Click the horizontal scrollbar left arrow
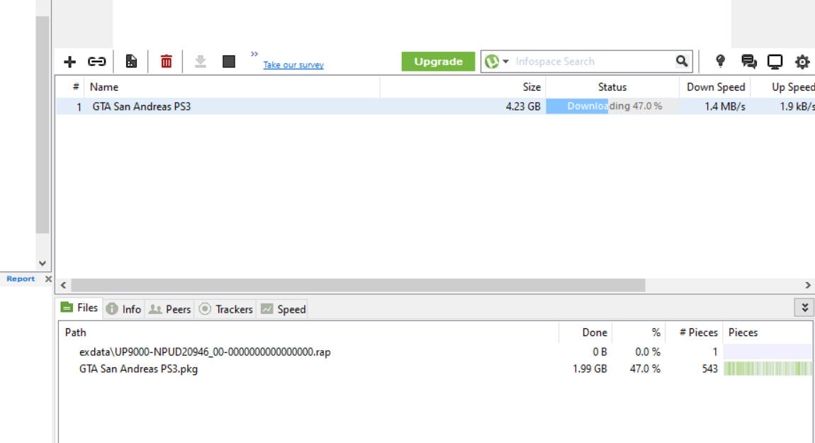The height and width of the screenshot is (443, 815). tap(63, 285)
